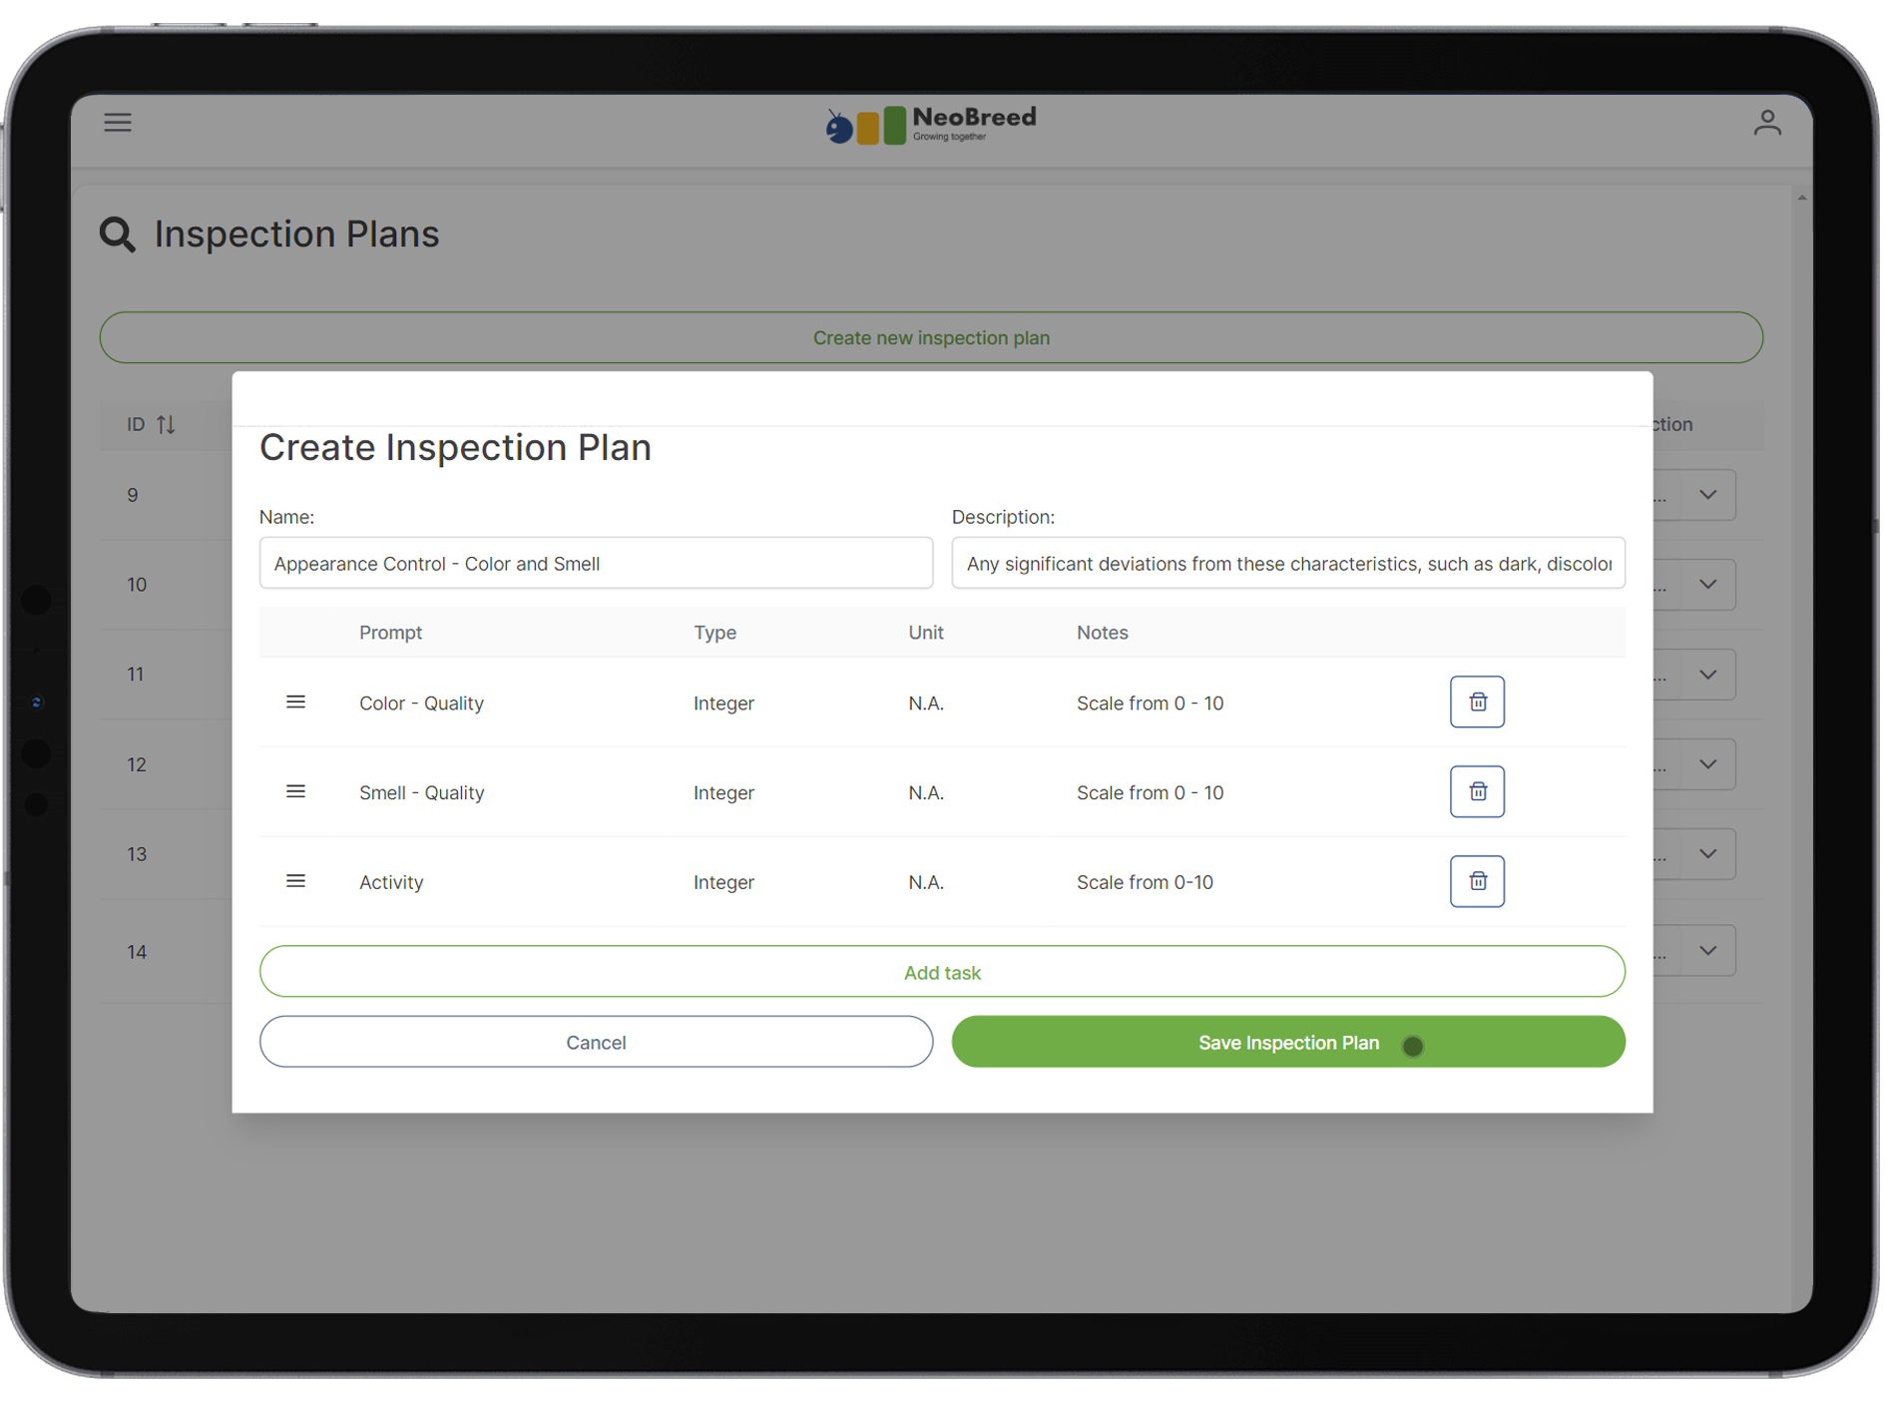The width and height of the screenshot is (1886, 1414).
Task: Click N.A. unit in Activity row
Action: [926, 884]
